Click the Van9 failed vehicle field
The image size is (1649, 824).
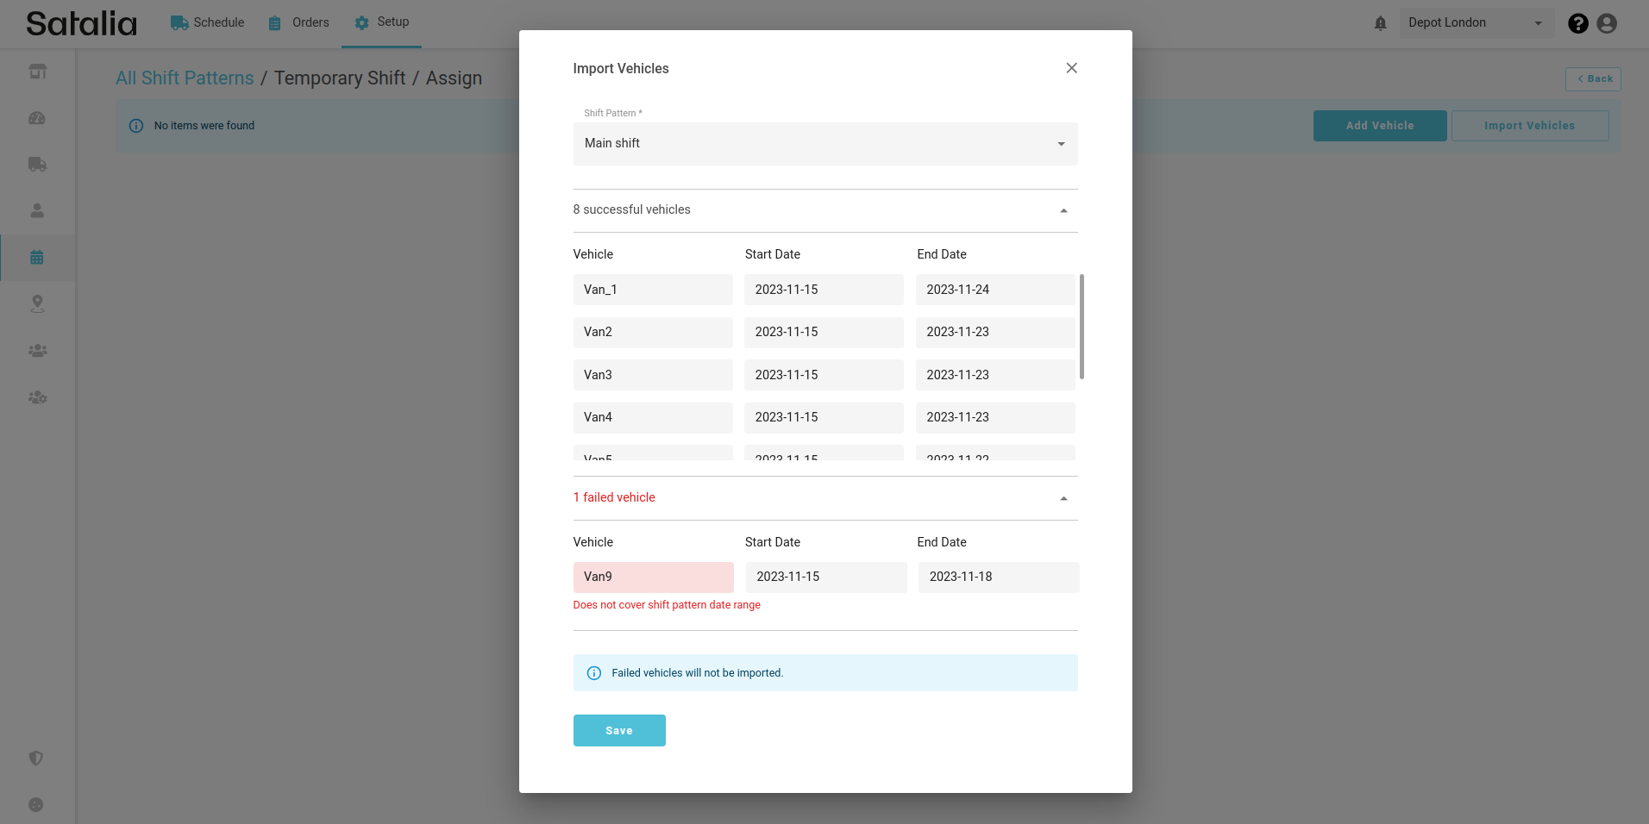point(653,577)
